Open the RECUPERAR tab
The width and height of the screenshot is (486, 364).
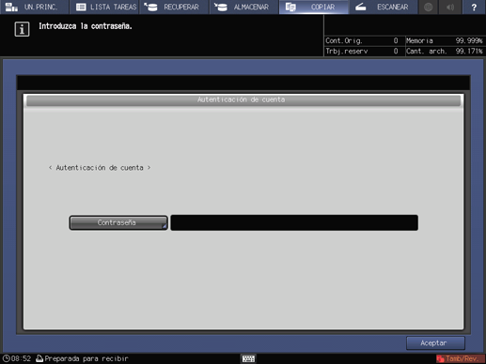(174, 7)
